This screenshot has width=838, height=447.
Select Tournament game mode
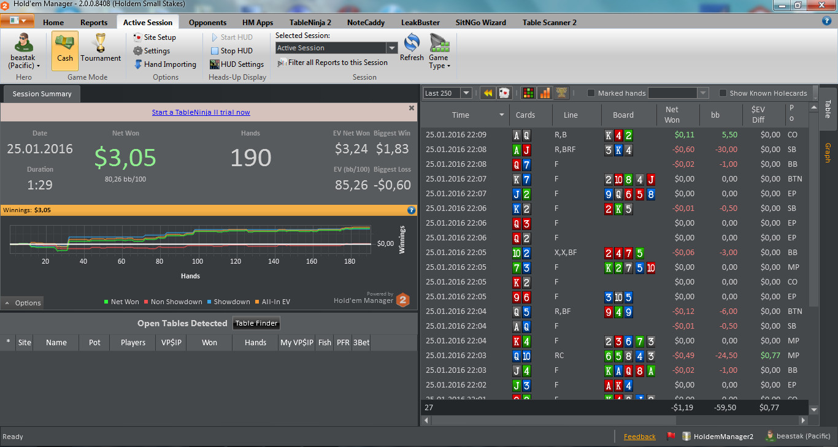tap(101, 50)
